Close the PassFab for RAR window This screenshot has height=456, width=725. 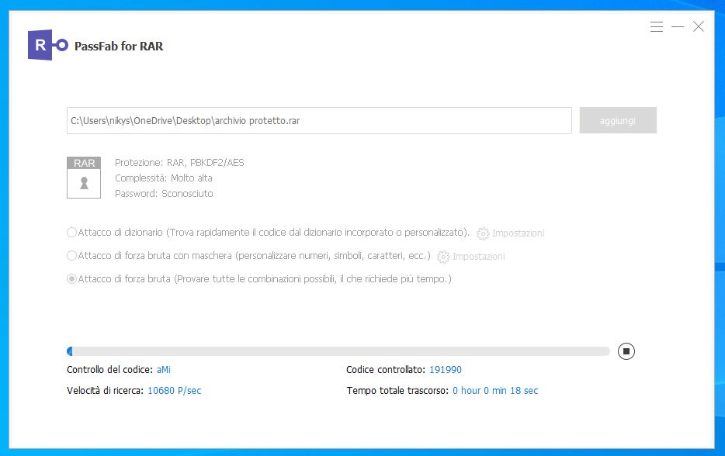tap(698, 27)
